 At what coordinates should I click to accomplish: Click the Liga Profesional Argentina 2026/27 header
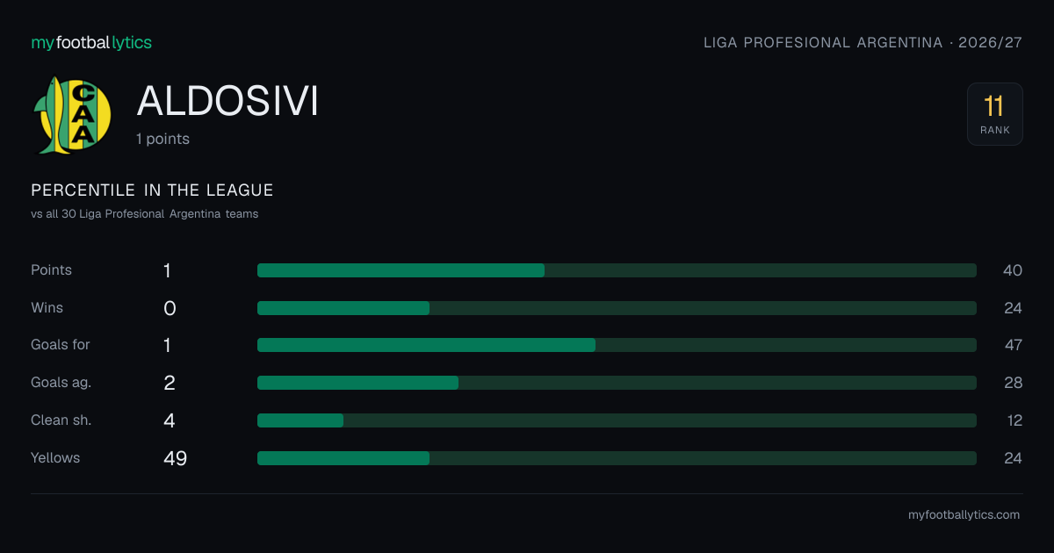click(x=863, y=42)
